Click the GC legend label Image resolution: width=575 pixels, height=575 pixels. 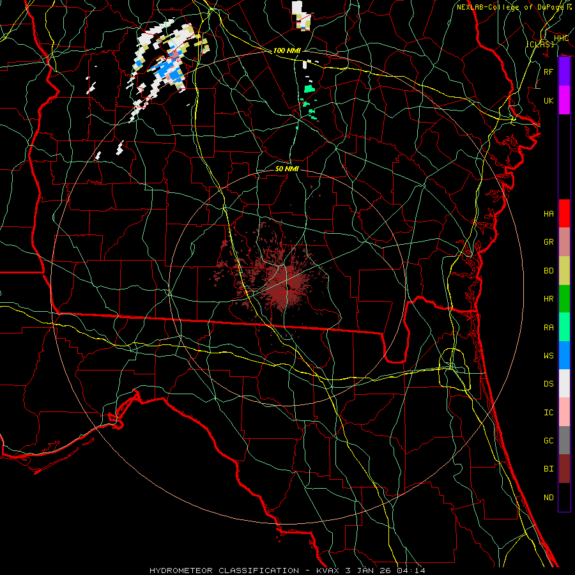click(x=548, y=441)
